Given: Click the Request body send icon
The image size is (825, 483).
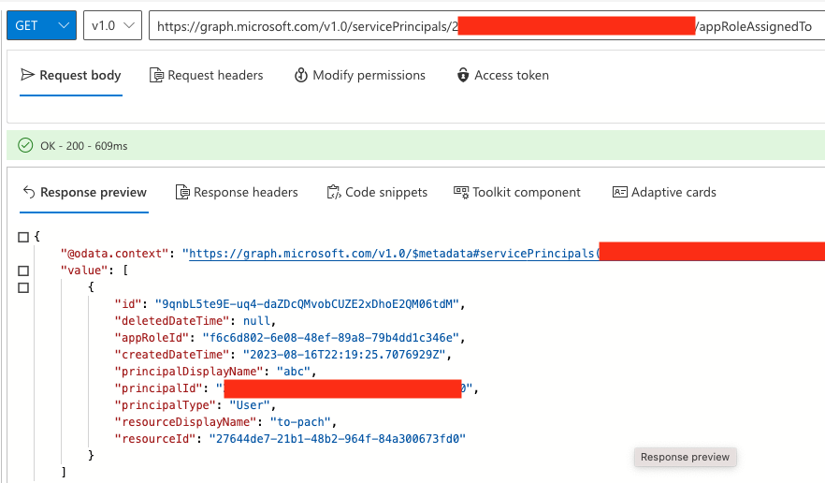Looking at the screenshot, I should point(28,75).
